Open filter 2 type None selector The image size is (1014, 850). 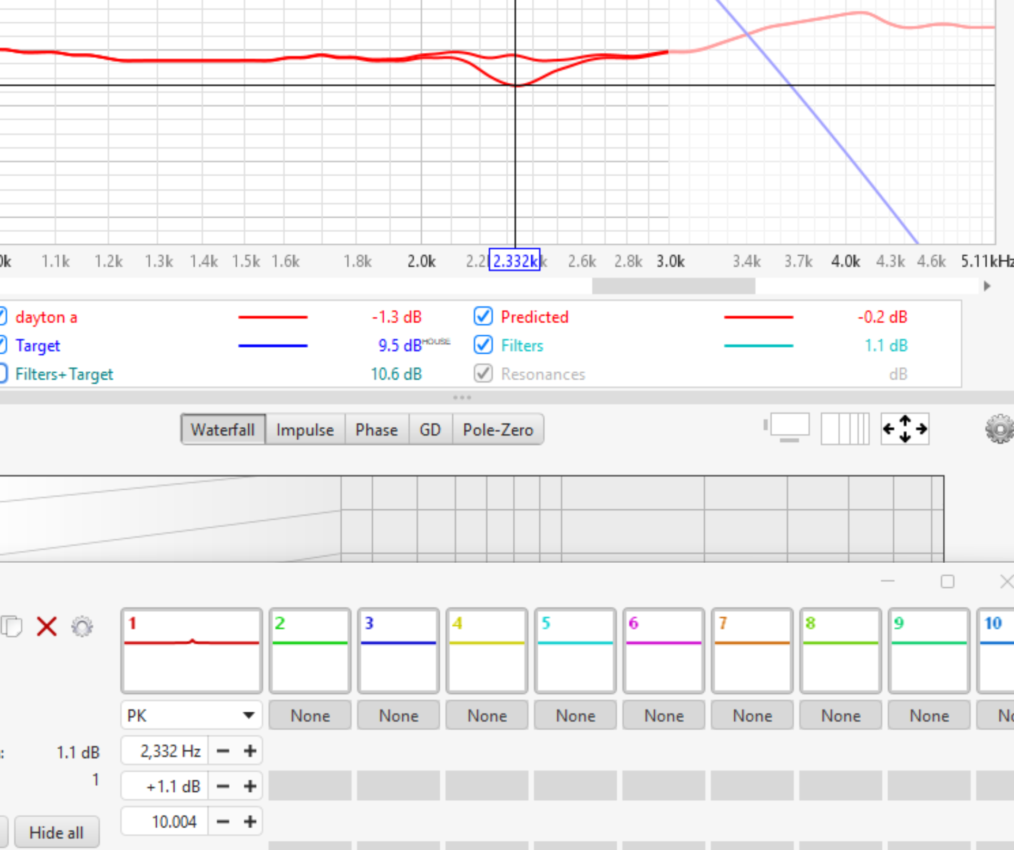[310, 715]
